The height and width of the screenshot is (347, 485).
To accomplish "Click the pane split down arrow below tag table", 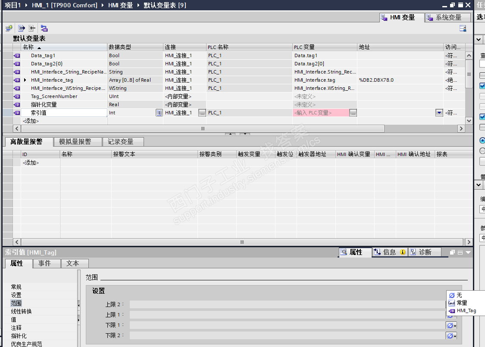I will pyautogui.click(x=245, y=134).
